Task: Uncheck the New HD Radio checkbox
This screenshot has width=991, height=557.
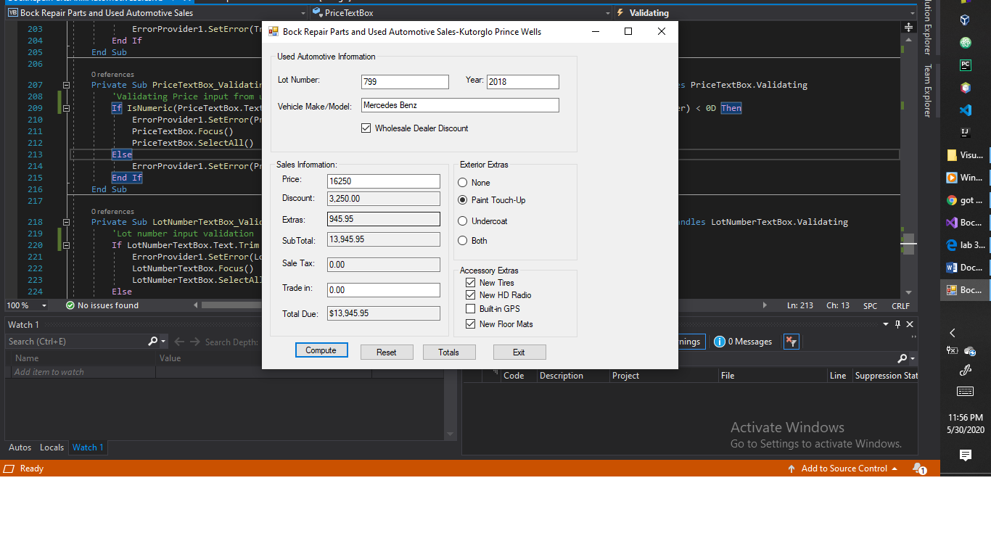Action: [470, 295]
